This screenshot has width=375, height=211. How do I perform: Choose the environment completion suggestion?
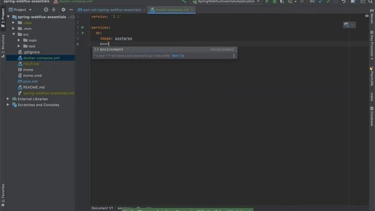[165, 49]
